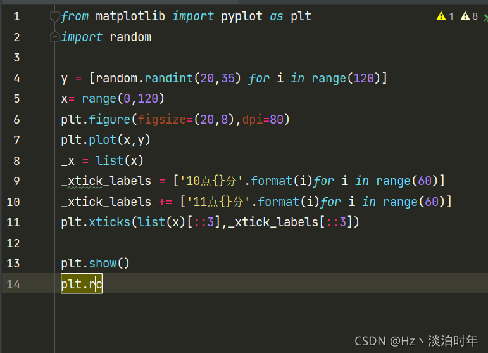Click the underlined _xtick_labels on line 9
Viewport: 488px width, 353px height.
point(106,181)
